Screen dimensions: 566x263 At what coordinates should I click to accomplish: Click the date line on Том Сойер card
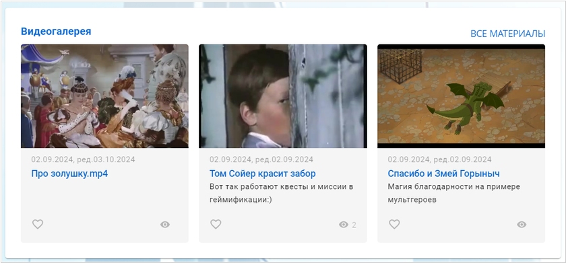coord(261,159)
